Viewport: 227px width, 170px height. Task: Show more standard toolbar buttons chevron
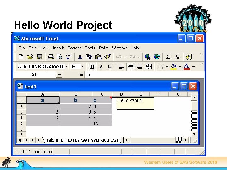click(201, 54)
